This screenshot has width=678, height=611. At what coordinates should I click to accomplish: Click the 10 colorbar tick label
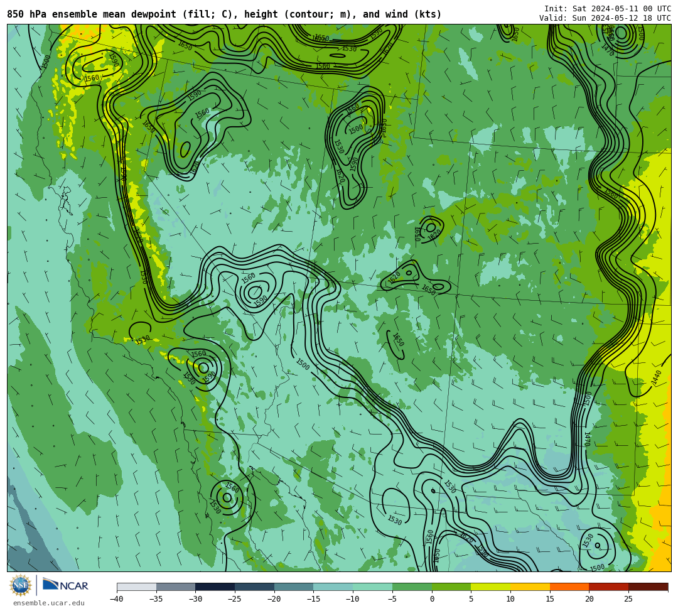point(510,599)
